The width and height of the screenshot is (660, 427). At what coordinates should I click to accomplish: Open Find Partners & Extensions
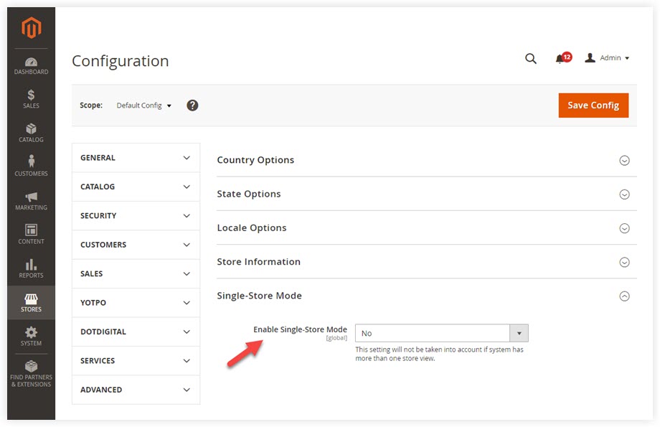point(31,373)
